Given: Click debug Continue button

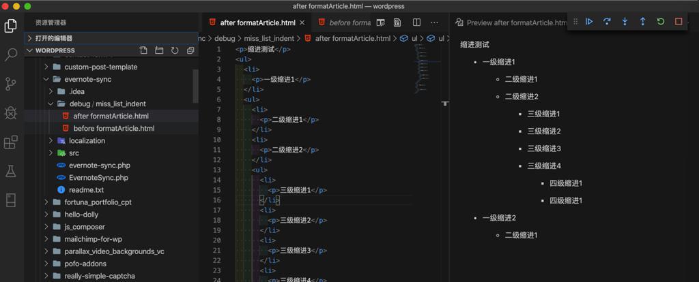Looking at the screenshot, I should coord(589,21).
